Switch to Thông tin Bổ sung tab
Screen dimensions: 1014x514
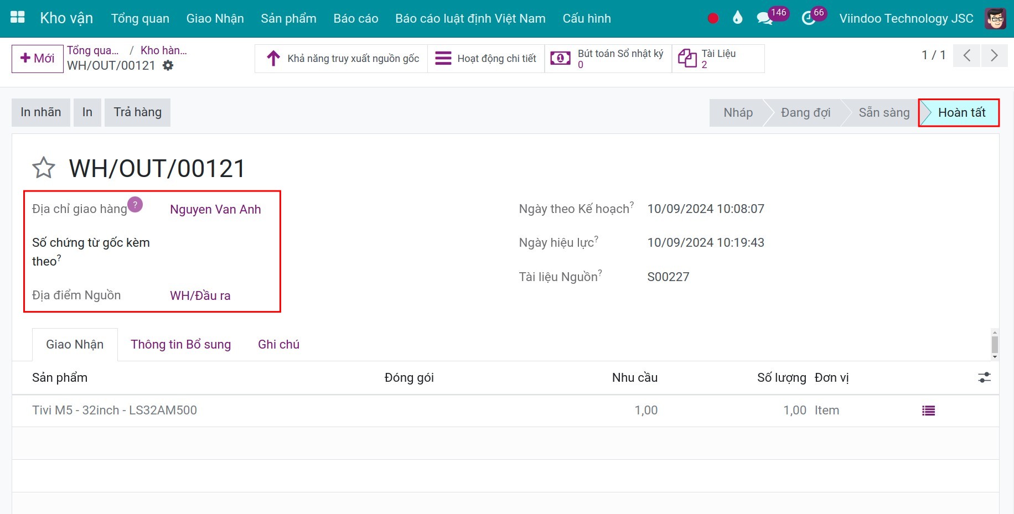click(180, 344)
